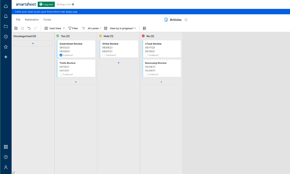Image resolution: width=290 pixels, height=174 pixels.
Task: Click date 05/07/21 on Wrike Review card
Action: (107, 51)
